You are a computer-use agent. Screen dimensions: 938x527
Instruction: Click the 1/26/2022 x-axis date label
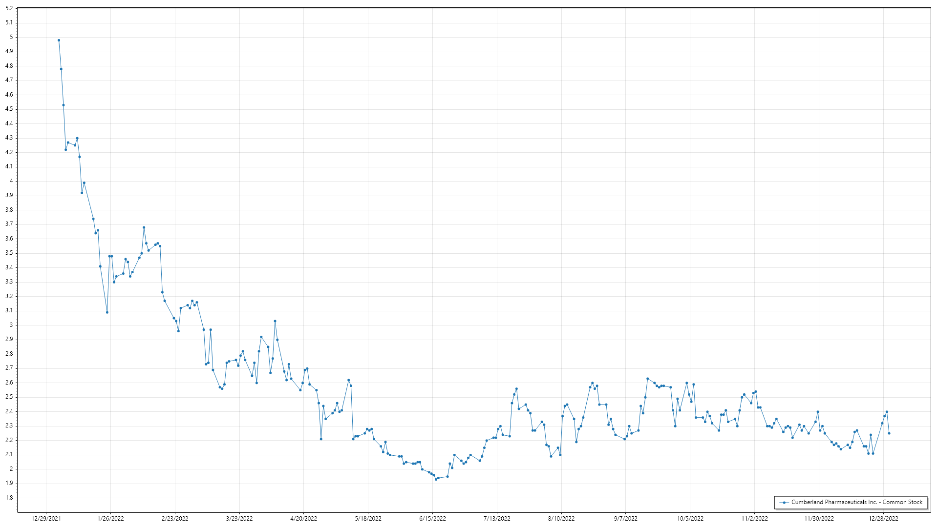(x=111, y=519)
